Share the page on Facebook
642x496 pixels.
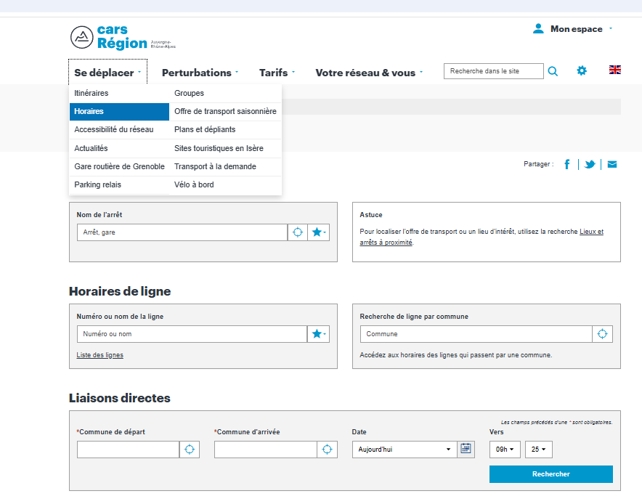click(566, 164)
